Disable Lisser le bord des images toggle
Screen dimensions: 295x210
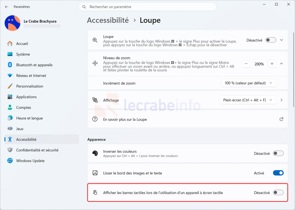pos(278,173)
